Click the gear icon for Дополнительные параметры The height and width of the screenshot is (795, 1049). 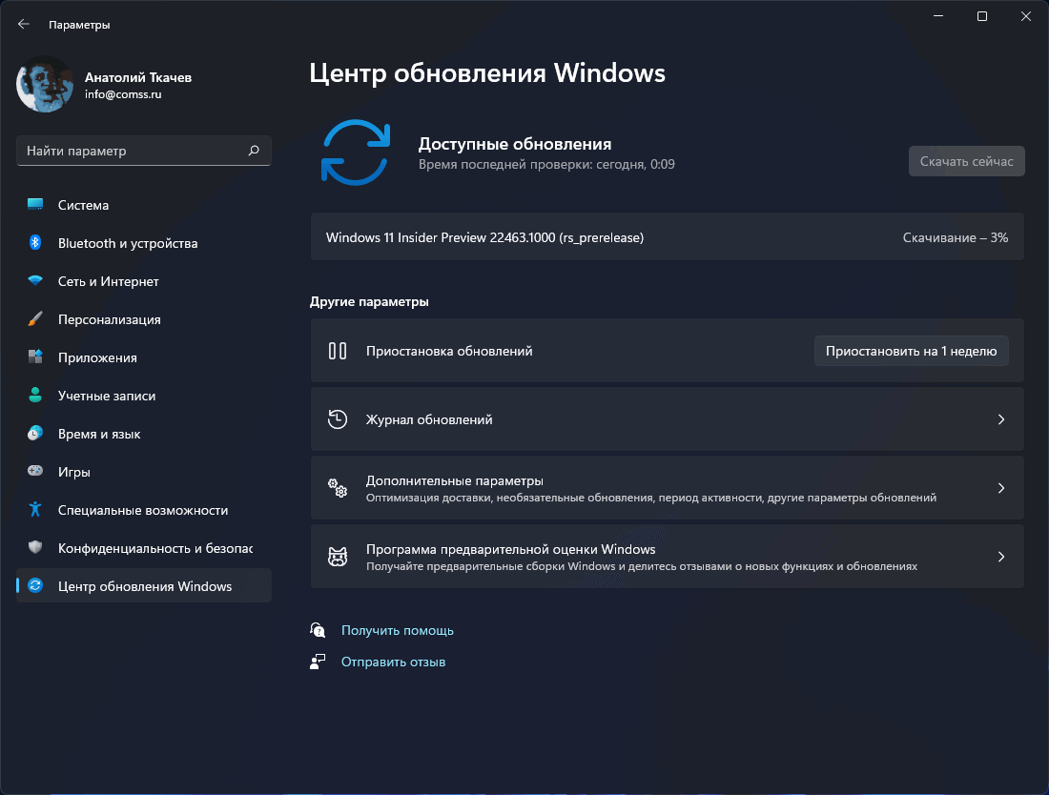pyautogui.click(x=337, y=488)
